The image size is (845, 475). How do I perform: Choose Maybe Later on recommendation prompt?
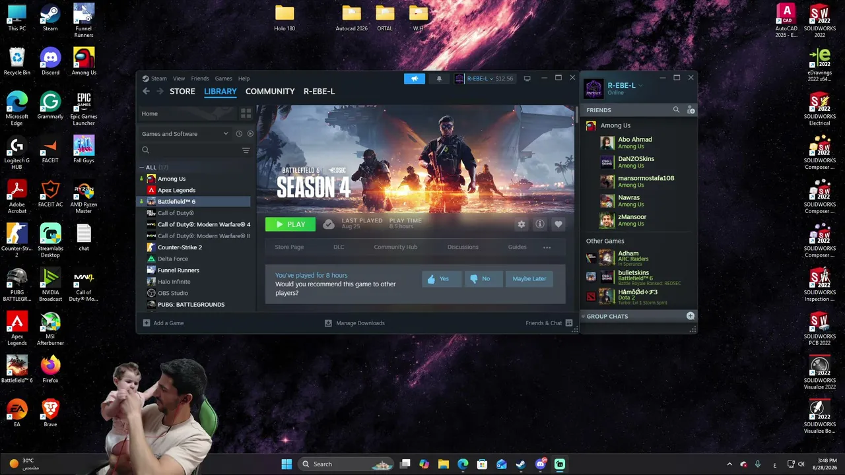point(529,279)
